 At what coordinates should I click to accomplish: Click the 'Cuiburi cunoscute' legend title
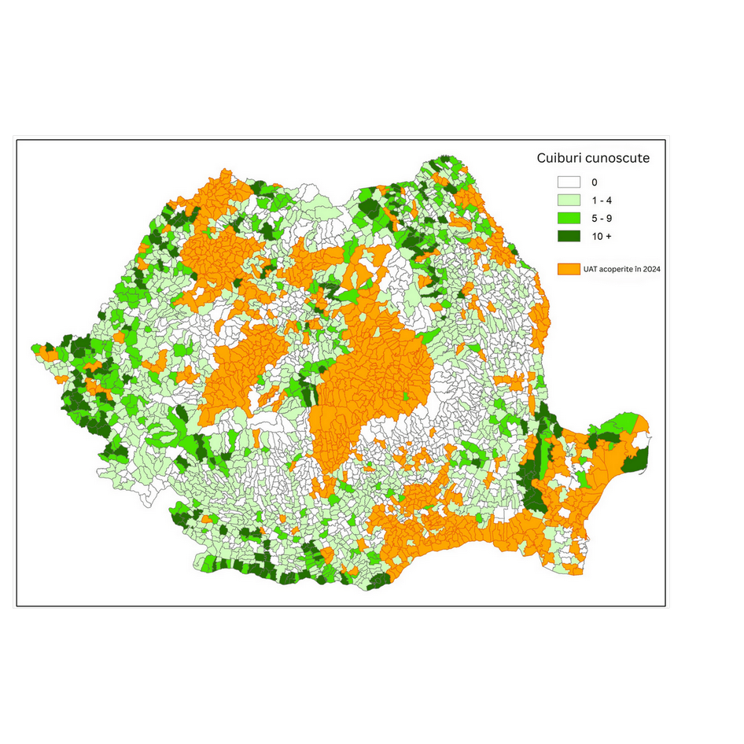coord(593,158)
